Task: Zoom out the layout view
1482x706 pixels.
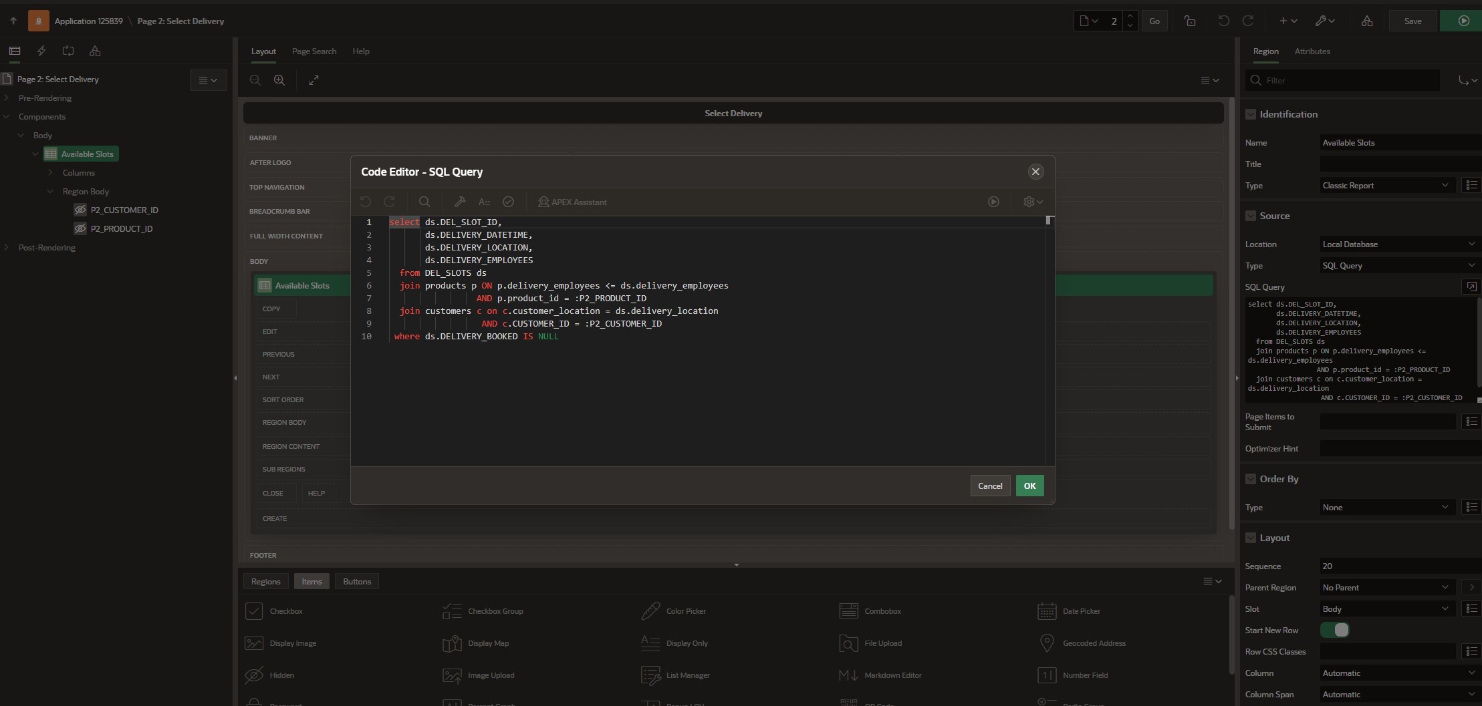Action: click(x=255, y=80)
